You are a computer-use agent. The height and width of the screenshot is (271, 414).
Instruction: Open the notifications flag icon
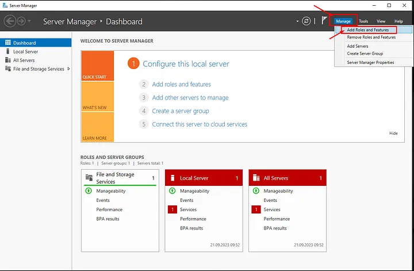click(325, 21)
